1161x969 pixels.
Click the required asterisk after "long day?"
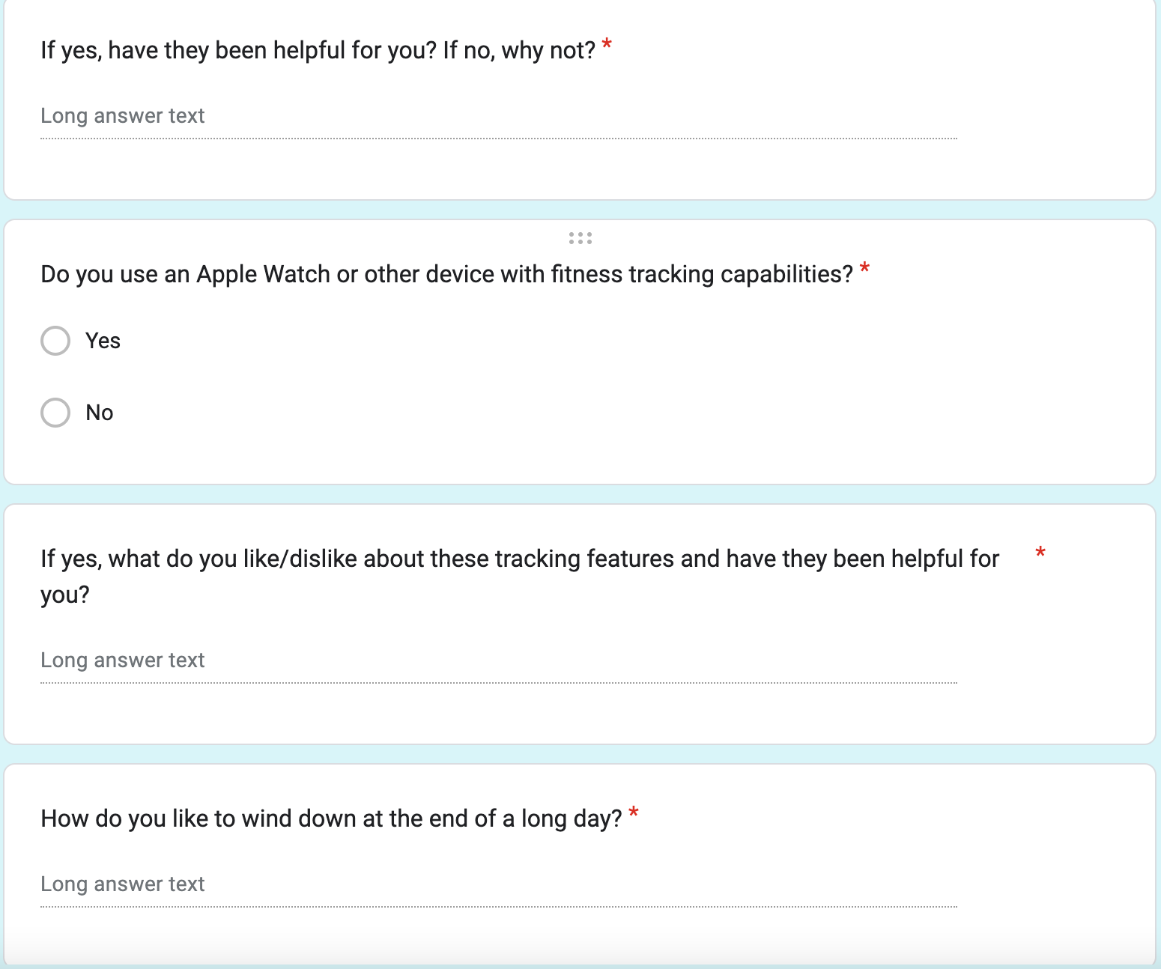pos(634,813)
